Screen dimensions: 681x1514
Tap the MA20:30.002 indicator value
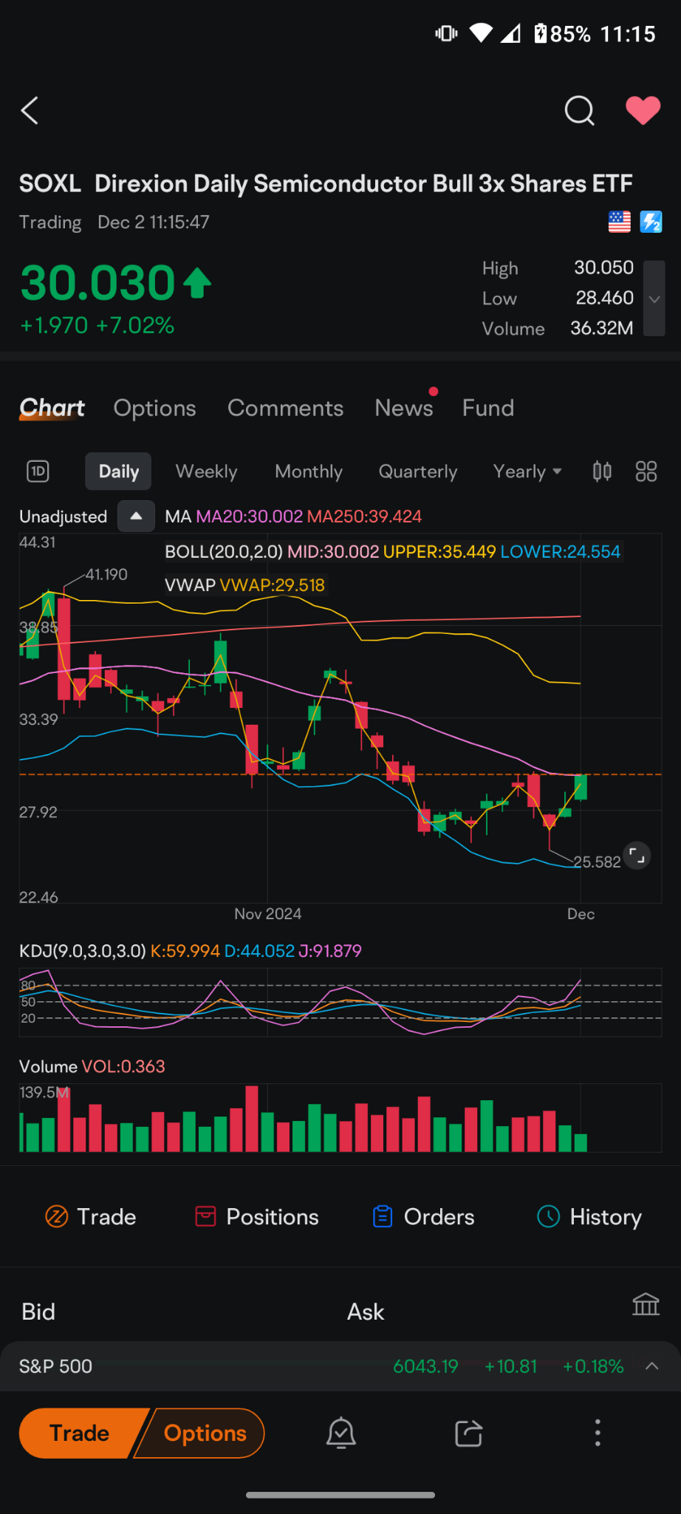point(249,516)
